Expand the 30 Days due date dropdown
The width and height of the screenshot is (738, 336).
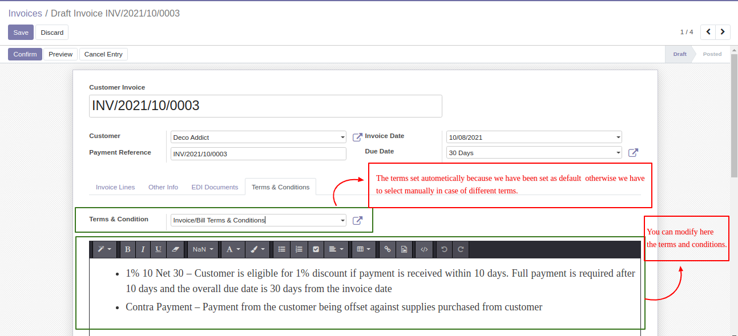coord(618,153)
